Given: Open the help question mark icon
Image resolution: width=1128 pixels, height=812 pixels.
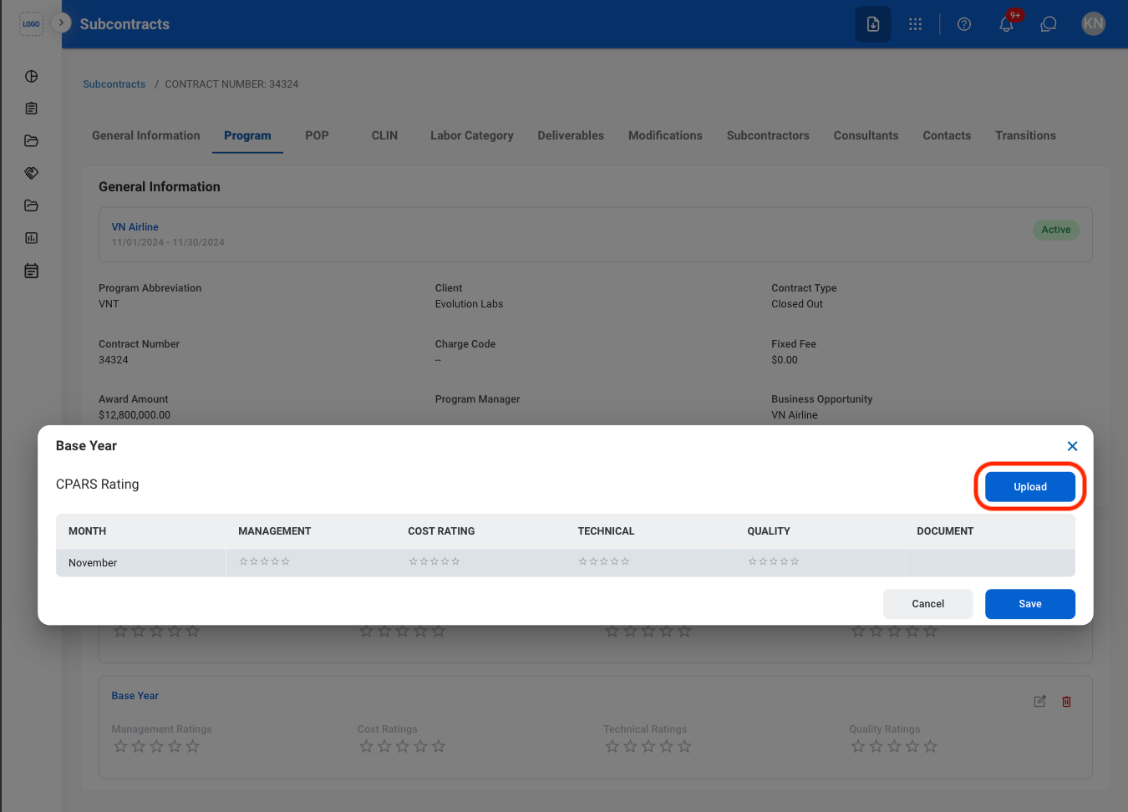Looking at the screenshot, I should [x=964, y=24].
